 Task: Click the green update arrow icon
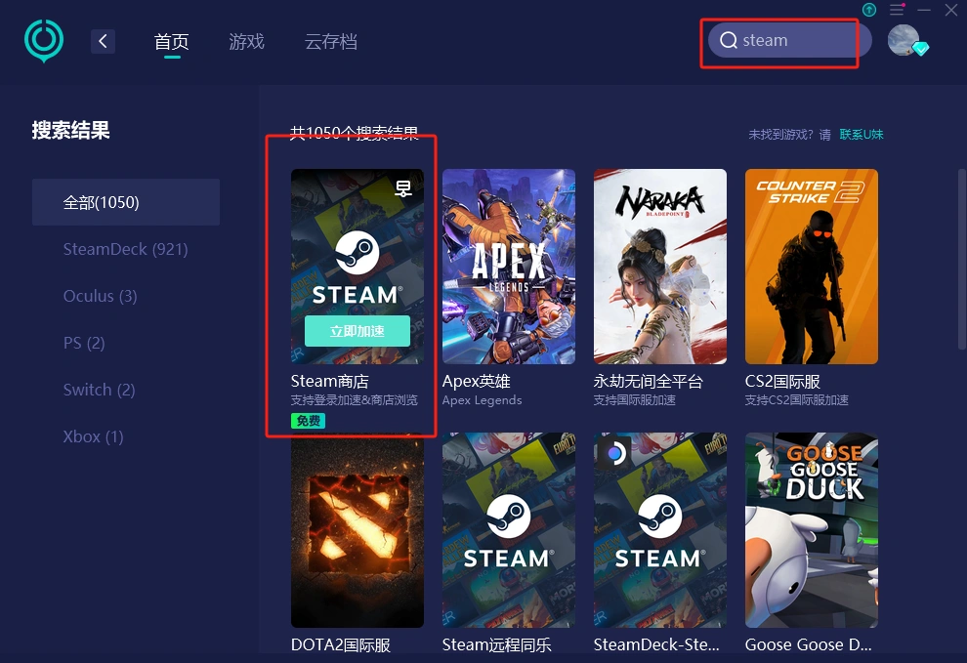pos(869,9)
